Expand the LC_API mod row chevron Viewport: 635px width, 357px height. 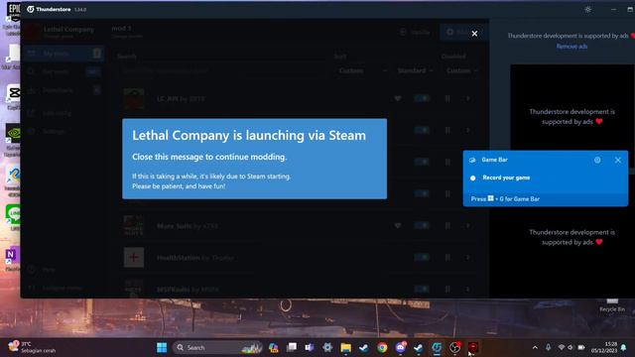click(x=467, y=98)
